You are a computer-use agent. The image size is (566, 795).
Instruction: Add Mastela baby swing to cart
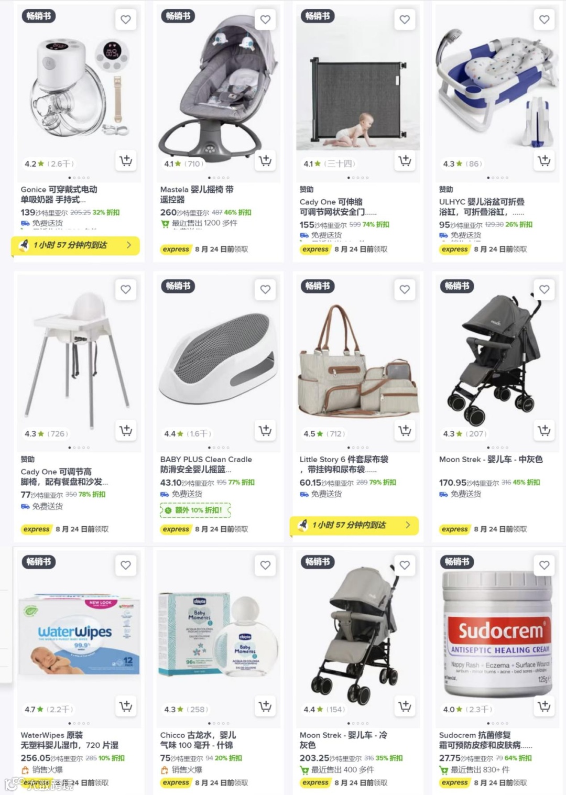coord(265,161)
